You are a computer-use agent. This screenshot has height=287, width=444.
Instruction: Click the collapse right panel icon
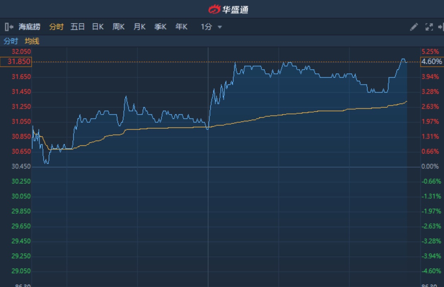[x=440, y=27]
